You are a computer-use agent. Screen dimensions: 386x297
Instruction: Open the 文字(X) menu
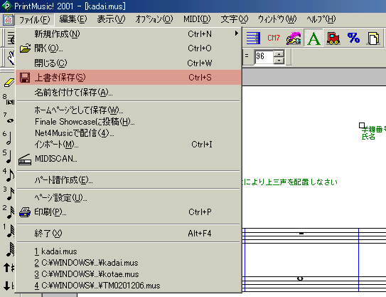pos(235,19)
